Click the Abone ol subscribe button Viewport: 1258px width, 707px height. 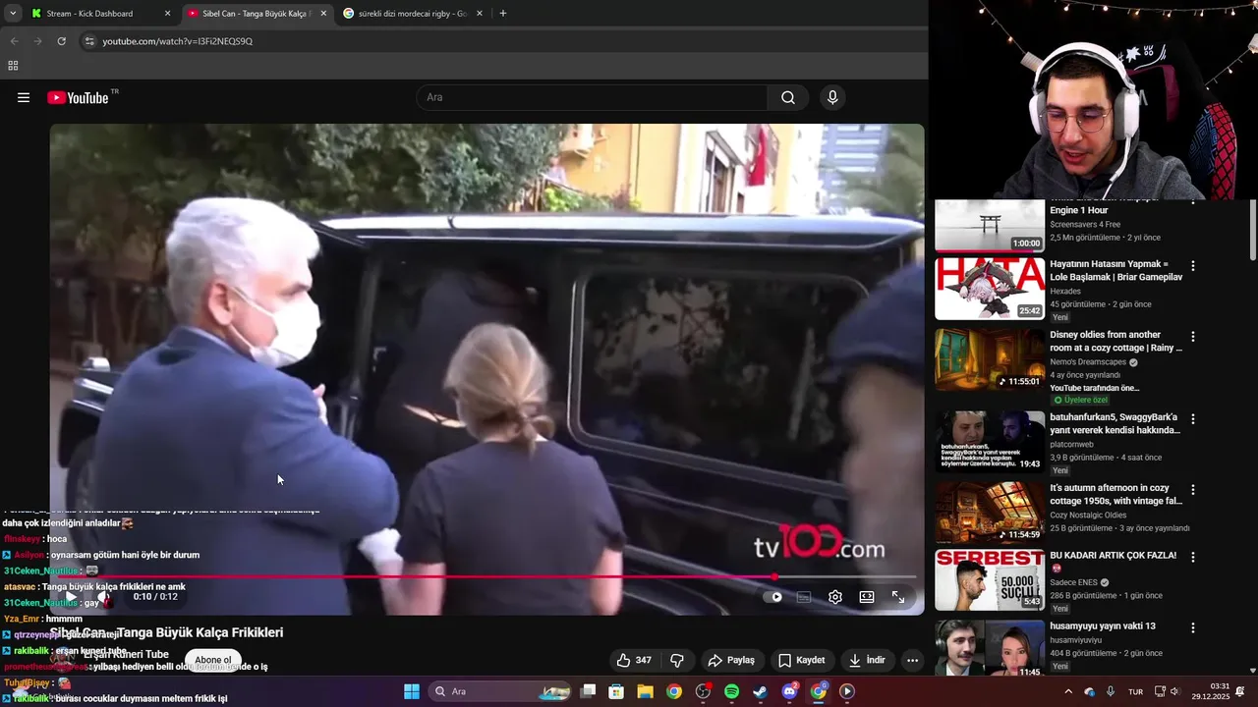pos(213,660)
